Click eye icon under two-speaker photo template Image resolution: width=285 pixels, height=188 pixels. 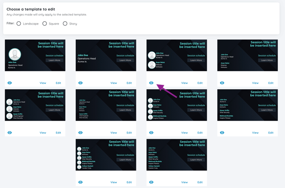point(151,83)
